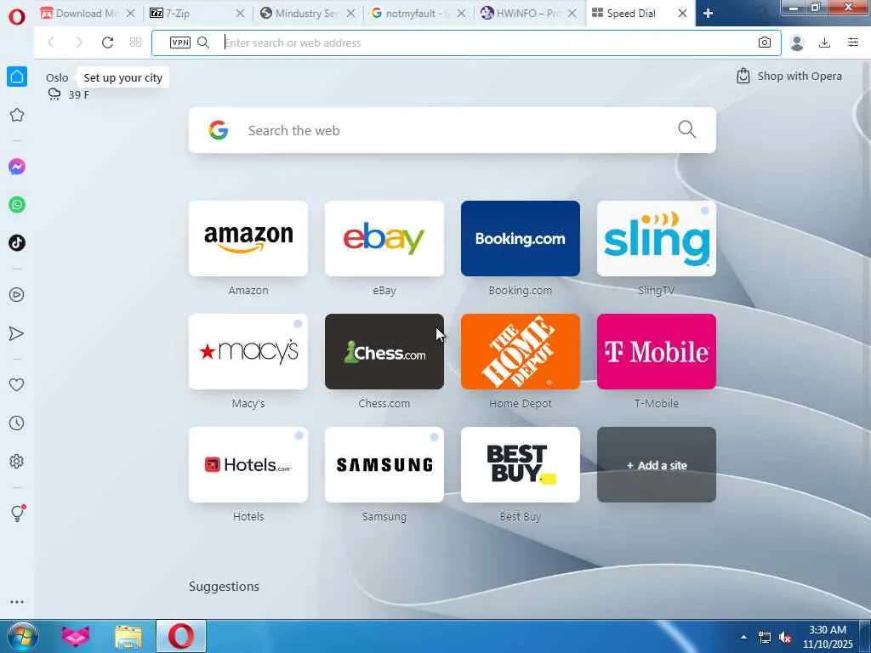Click the Back navigation arrow
The image size is (871, 653).
click(x=51, y=43)
